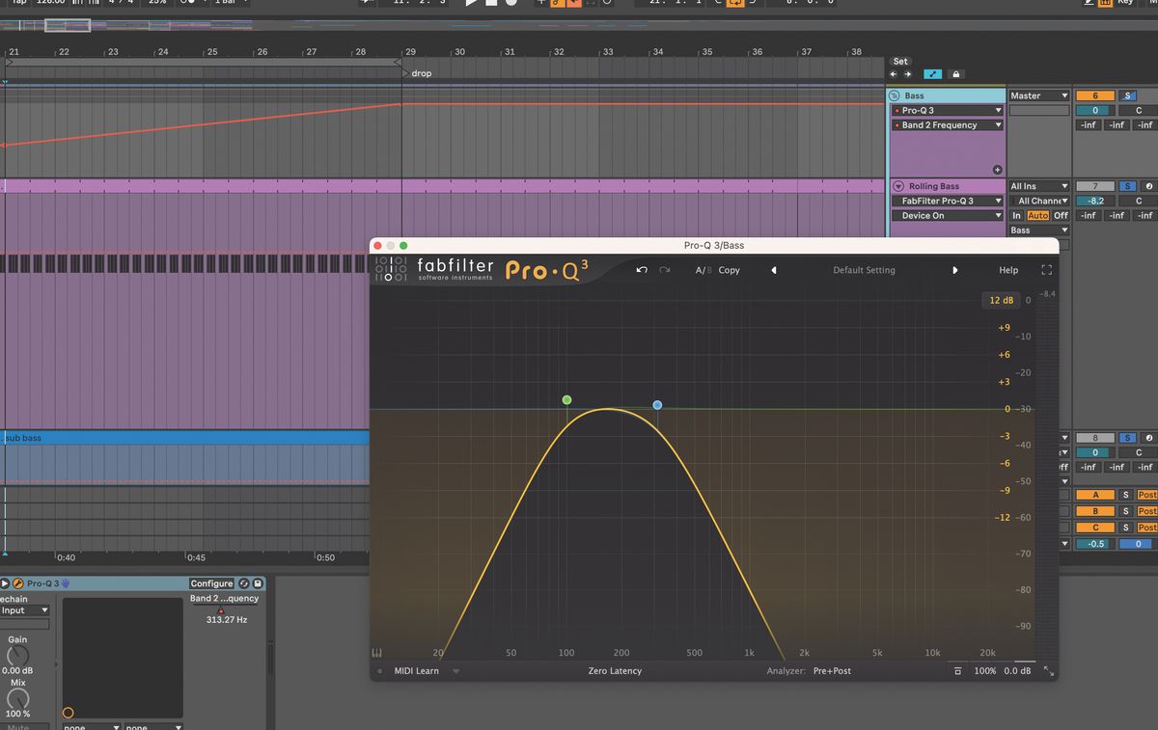
Task: Click the wrench icon on Pro-Q 3 device
Action: coord(18,583)
